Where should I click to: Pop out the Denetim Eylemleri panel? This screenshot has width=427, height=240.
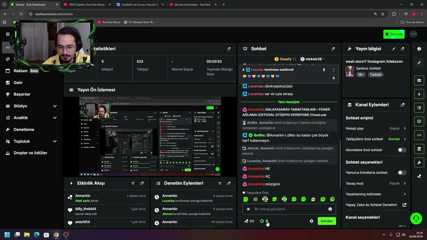(x=229, y=183)
